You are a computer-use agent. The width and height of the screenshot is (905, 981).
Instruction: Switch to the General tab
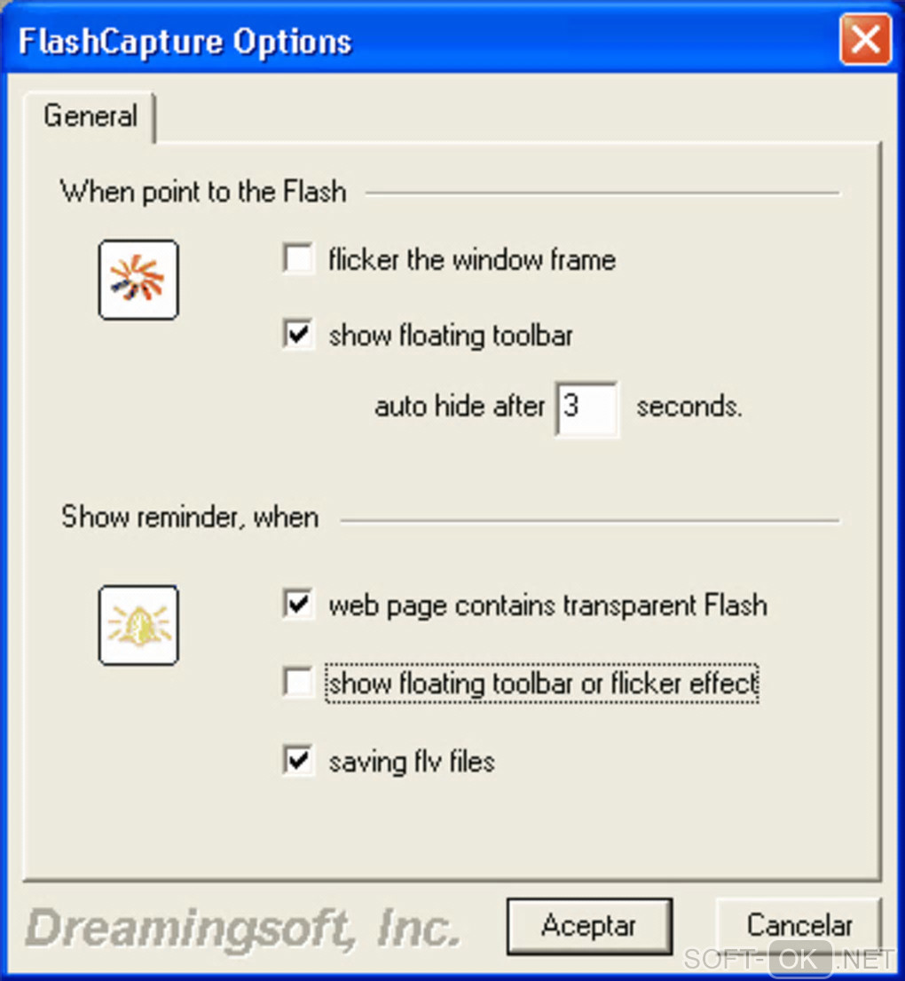click(x=90, y=116)
